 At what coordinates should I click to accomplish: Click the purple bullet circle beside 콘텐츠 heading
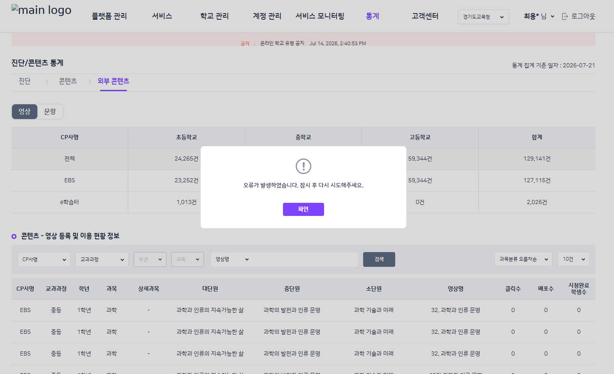point(14,236)
